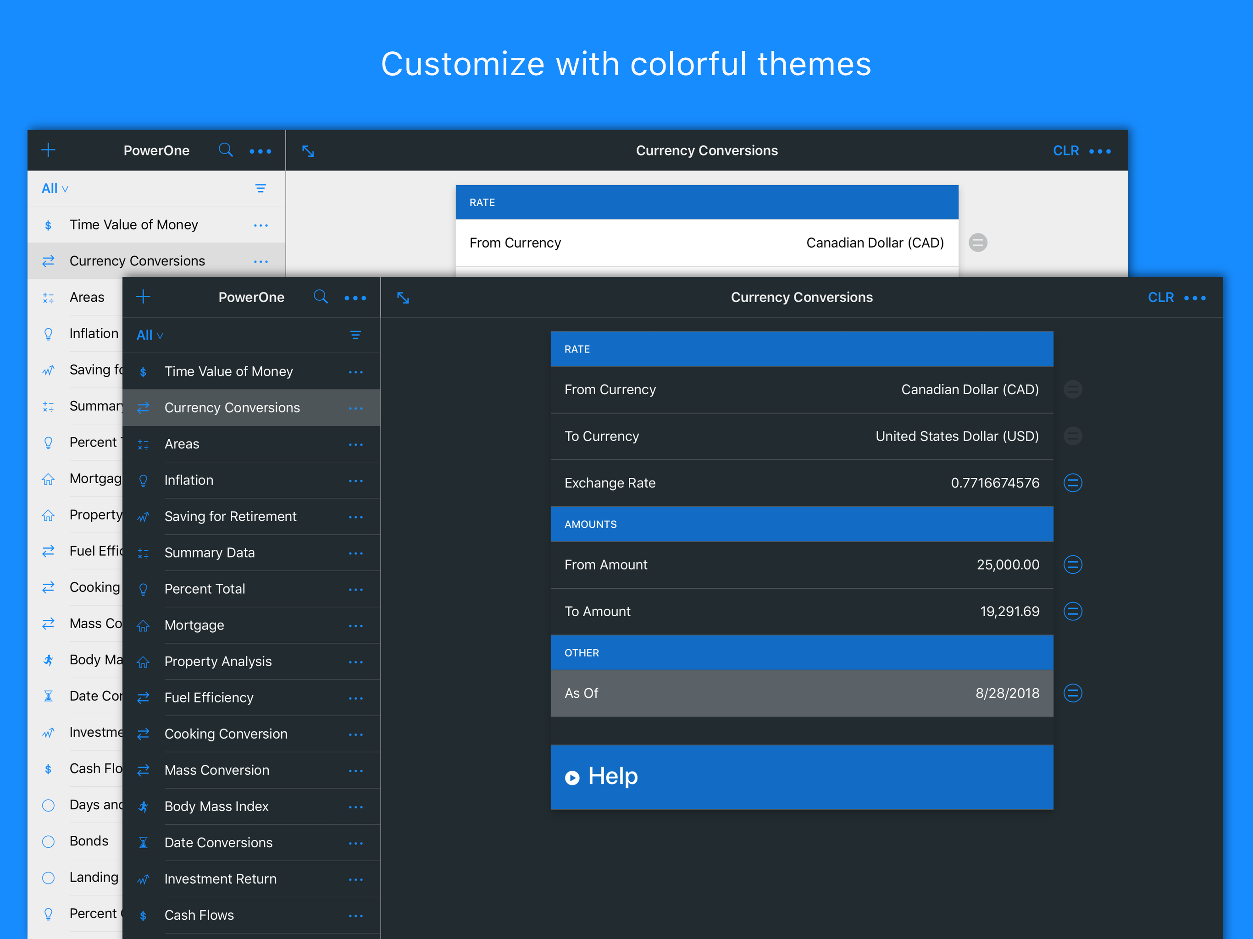This screenshot has height=939, width=1253.
Task: Open options dots for Cash Flows row
Action: 356,916
